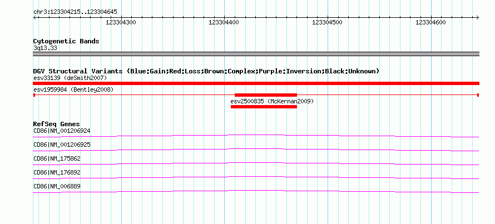Click the esv33139 (deSmith2007) variant label
495x224 pixels.
coord(71,78)
